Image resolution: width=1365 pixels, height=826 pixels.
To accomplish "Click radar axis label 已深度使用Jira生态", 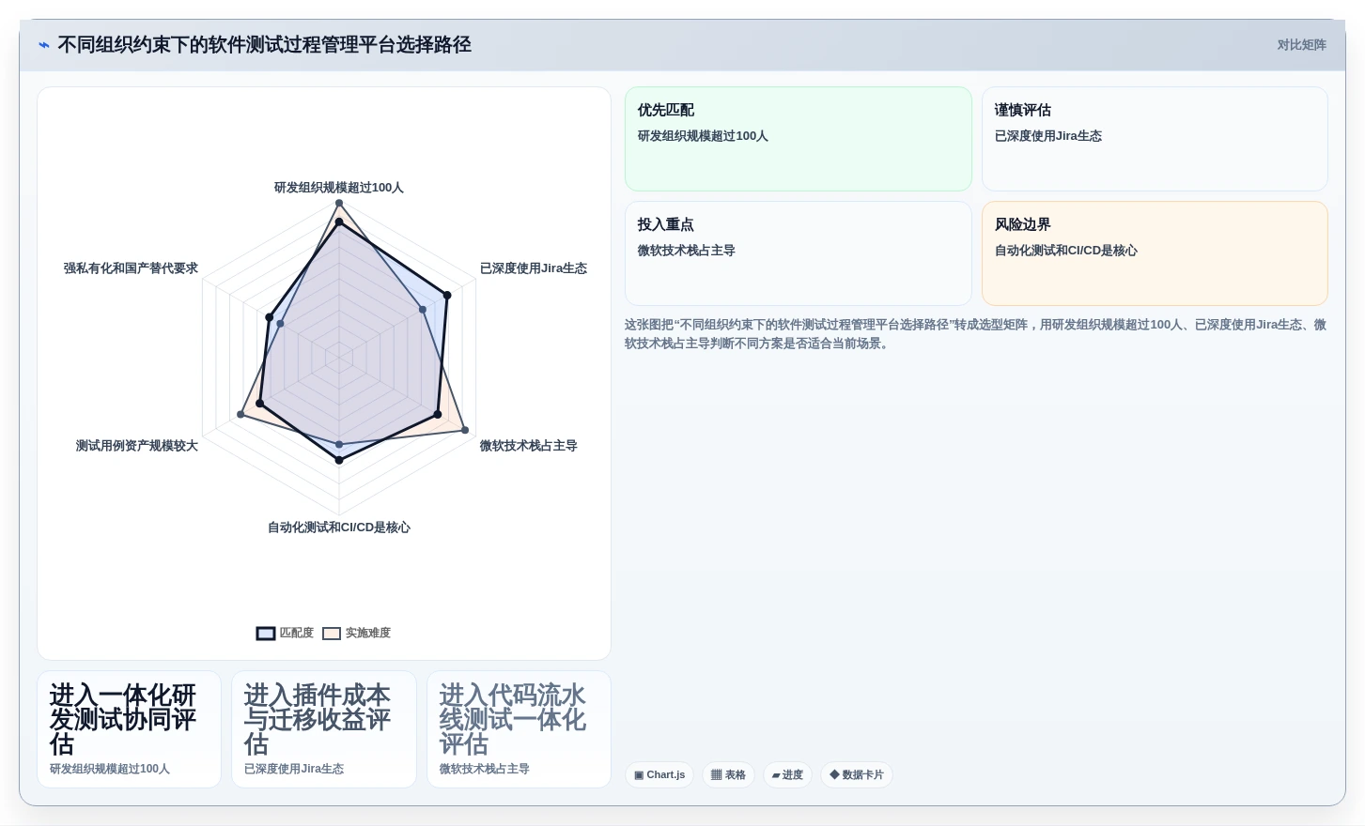I will 534,268.
